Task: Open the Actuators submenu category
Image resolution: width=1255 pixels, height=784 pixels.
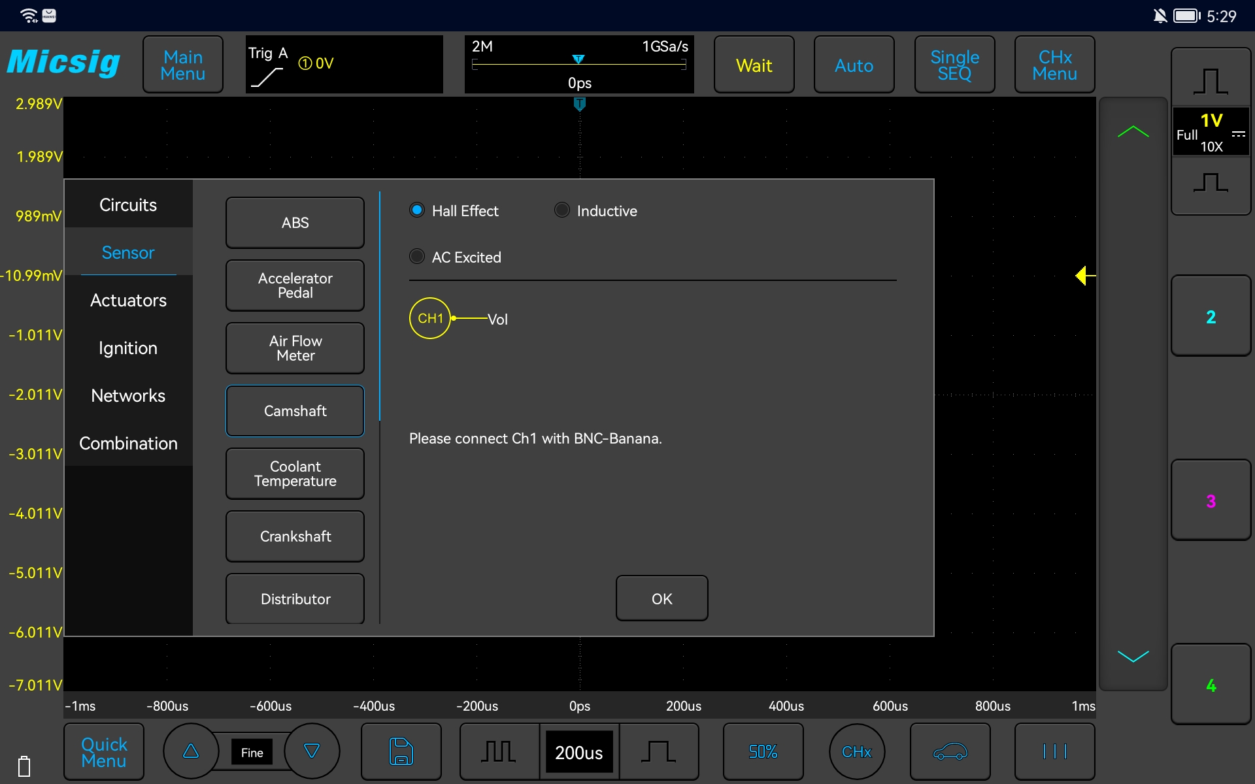Action: 127,300
